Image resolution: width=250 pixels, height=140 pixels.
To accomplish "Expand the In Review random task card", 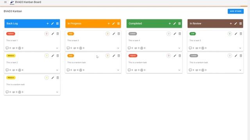I will point(240,70).
